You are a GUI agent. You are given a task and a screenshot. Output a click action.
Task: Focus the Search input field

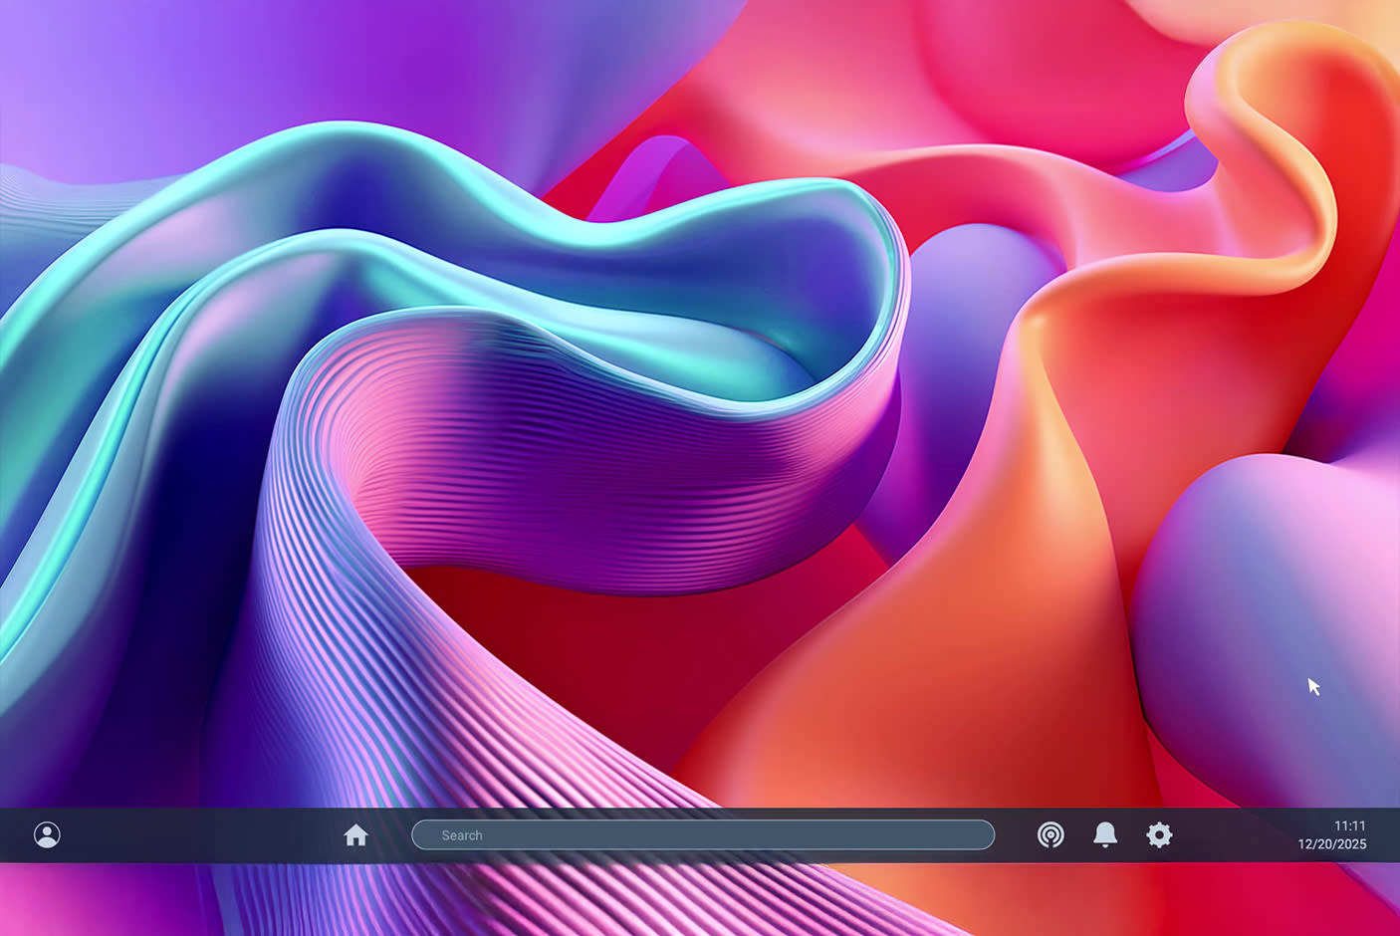(703, 834)
